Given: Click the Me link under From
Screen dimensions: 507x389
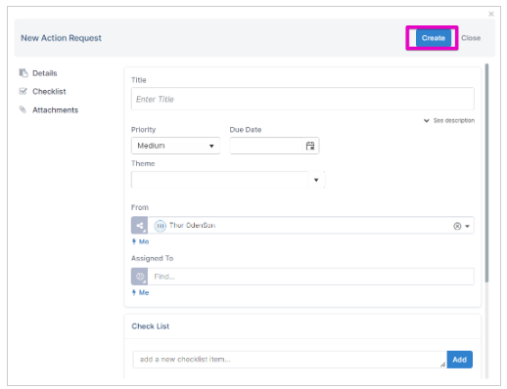Looking at the screenshot, I should click(141, 241).
